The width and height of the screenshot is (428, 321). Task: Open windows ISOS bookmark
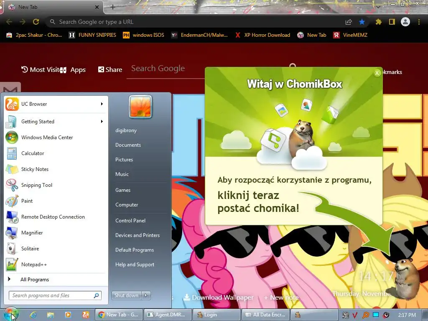[x=144, y=35]
